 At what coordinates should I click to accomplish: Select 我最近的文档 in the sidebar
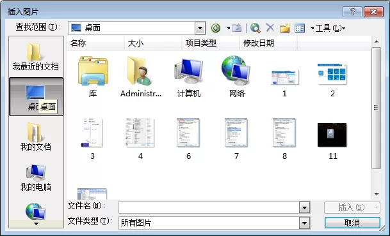click(36, 57)
